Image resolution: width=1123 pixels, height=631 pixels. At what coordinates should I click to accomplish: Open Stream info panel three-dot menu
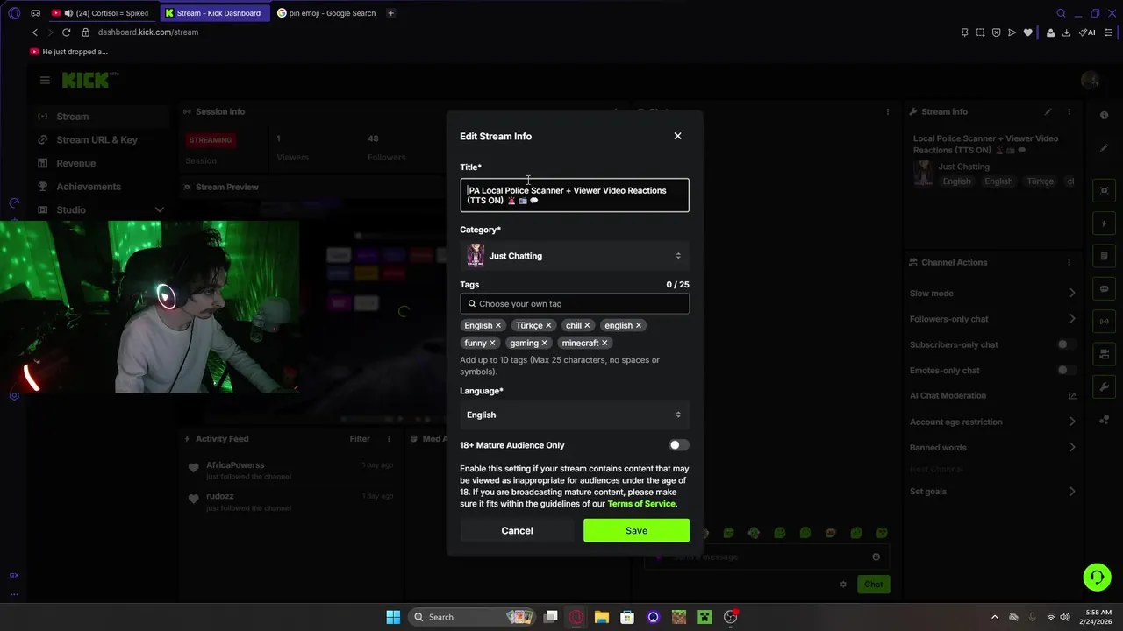point(1069,112)
